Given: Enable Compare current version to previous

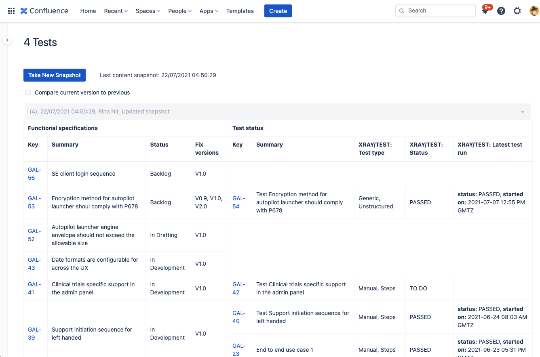Looking at the screenshot, I should click(x=28, y=92).
